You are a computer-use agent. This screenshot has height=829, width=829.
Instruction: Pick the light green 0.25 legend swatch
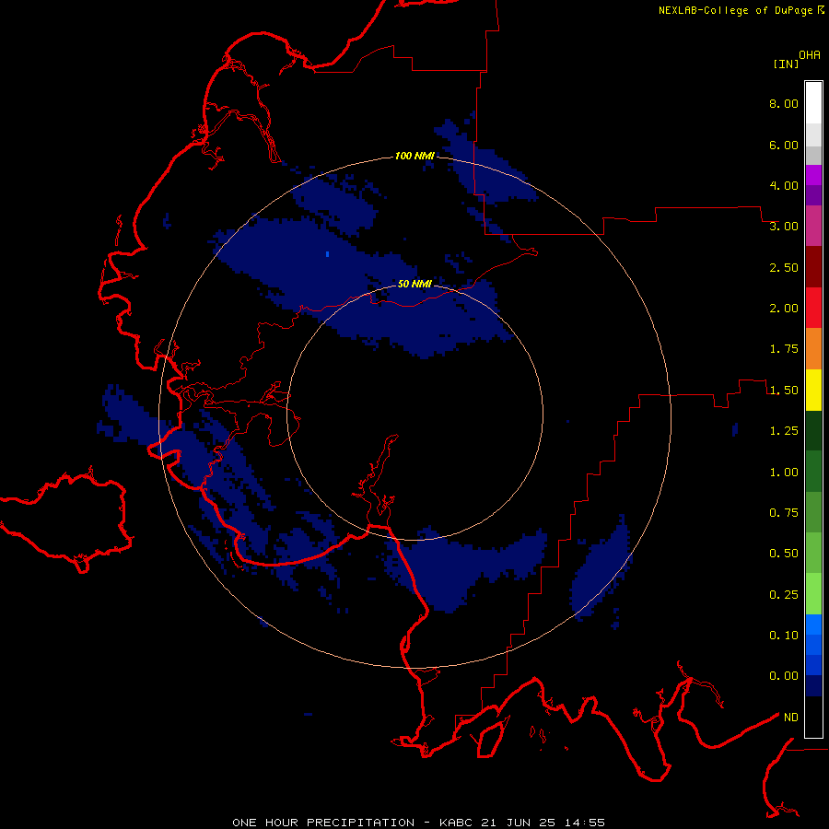point(813,594)
